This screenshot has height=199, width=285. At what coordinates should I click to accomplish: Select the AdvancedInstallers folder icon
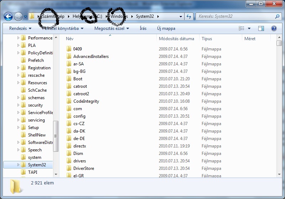[x=69, y=56]
